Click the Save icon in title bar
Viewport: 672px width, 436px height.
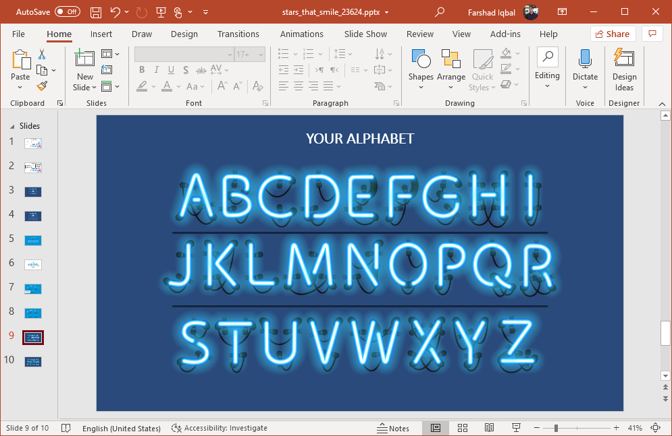[x=96, y=12]
